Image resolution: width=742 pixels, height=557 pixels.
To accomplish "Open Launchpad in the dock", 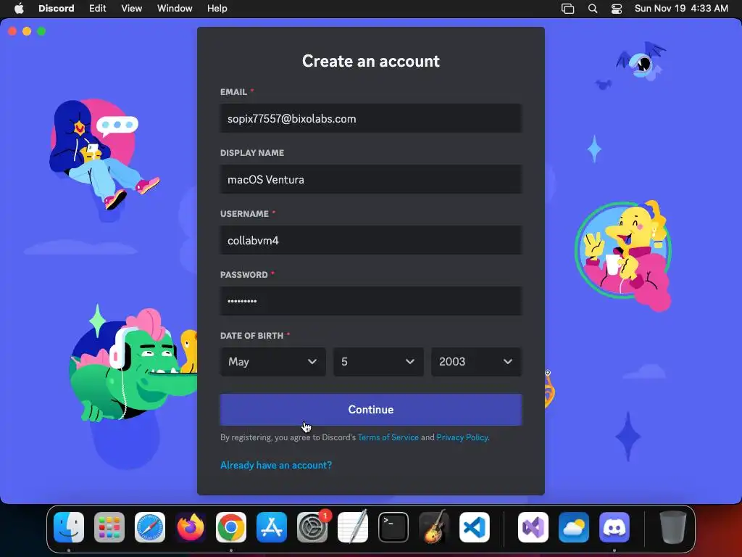I will coord(109,527).
